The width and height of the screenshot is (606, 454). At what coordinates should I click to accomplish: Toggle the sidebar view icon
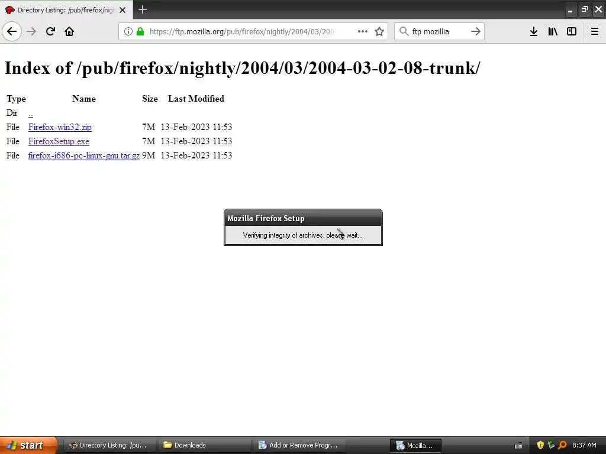point(572,31)
